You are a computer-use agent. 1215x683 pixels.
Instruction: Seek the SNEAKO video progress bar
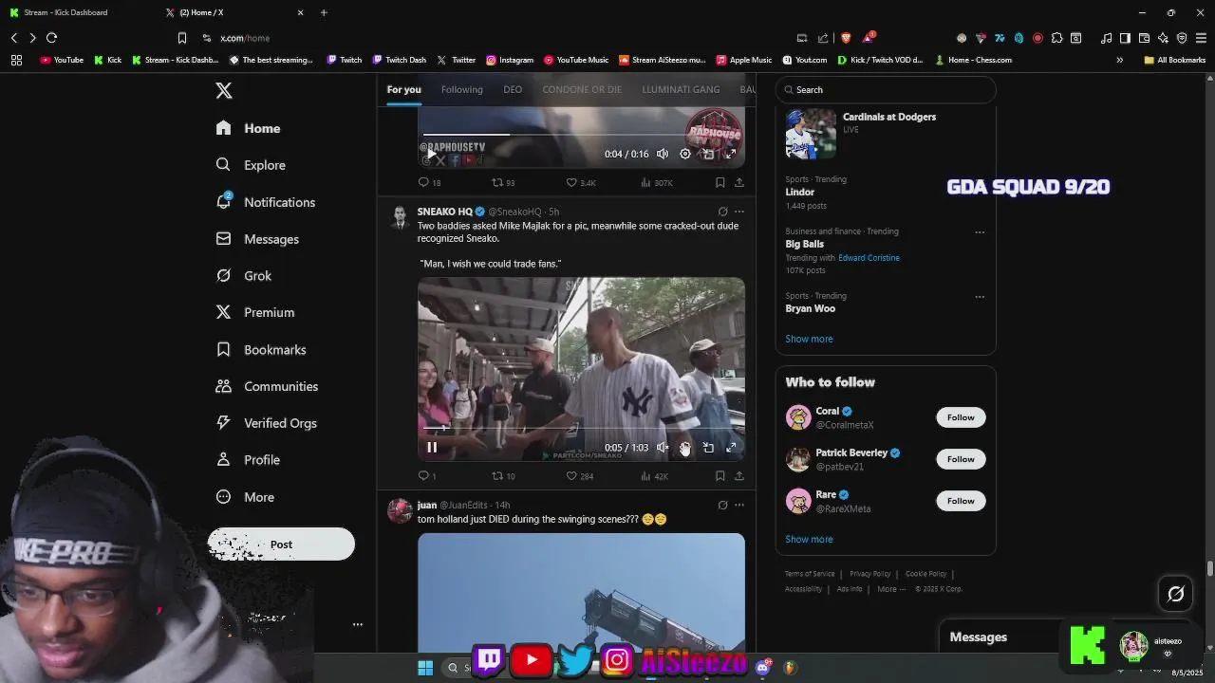pyautogui.click(x=581, y=430)
